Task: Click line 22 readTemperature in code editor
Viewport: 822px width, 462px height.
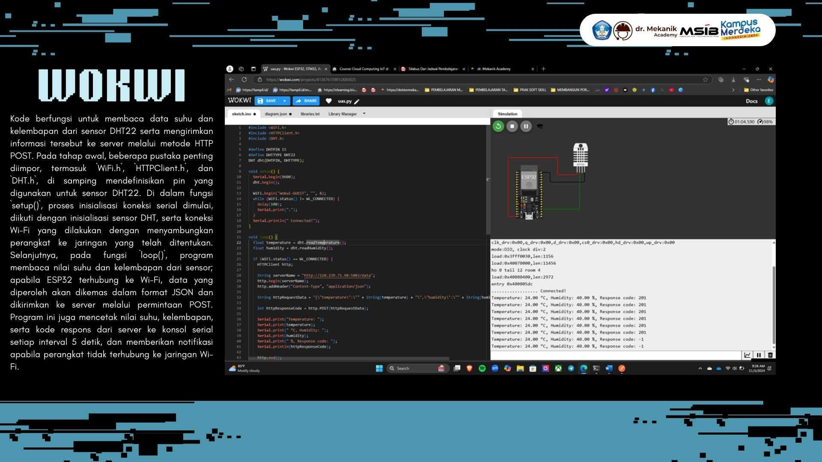Action: point(323,243)
